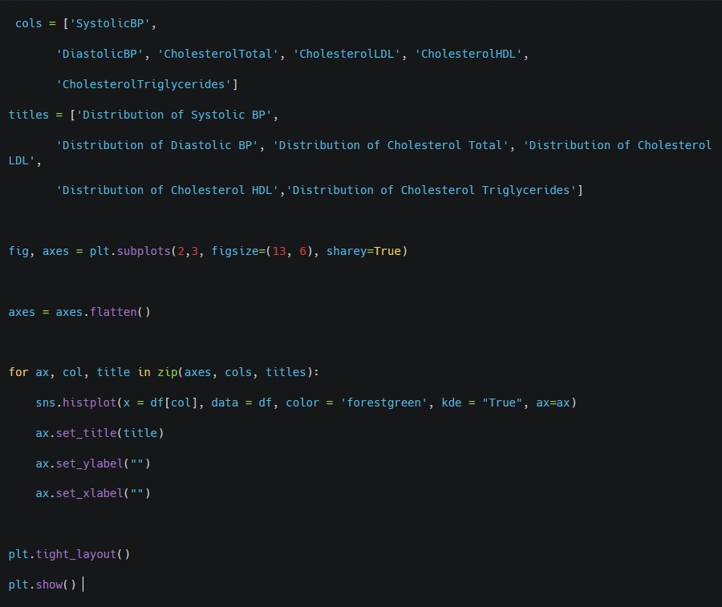Click 'Distribution of Systolic BP' title string

point(174,115)
